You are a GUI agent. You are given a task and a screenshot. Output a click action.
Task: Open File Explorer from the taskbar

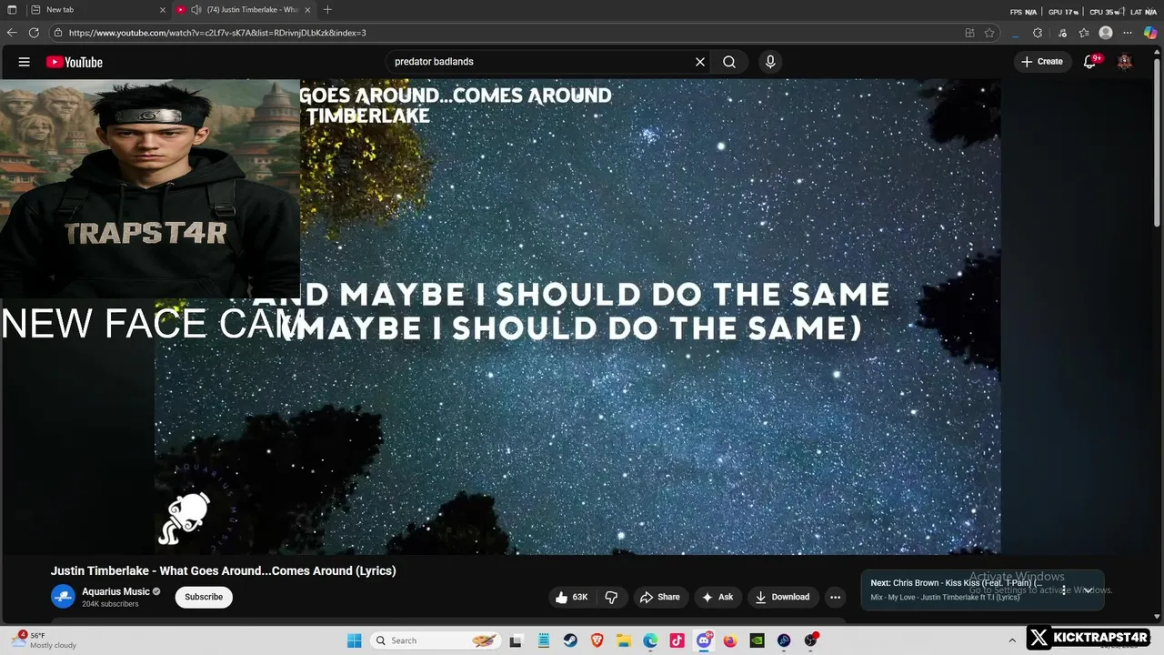coord(624,640)
